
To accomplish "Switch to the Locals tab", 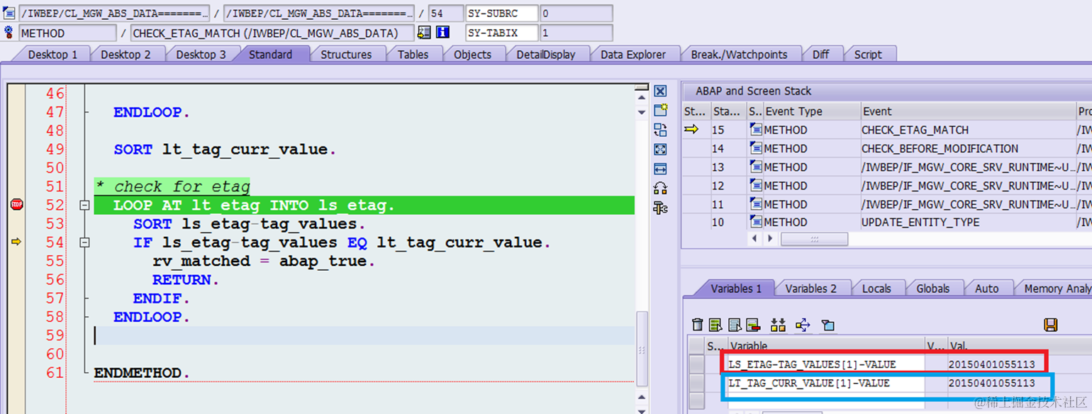I will 876,288.
